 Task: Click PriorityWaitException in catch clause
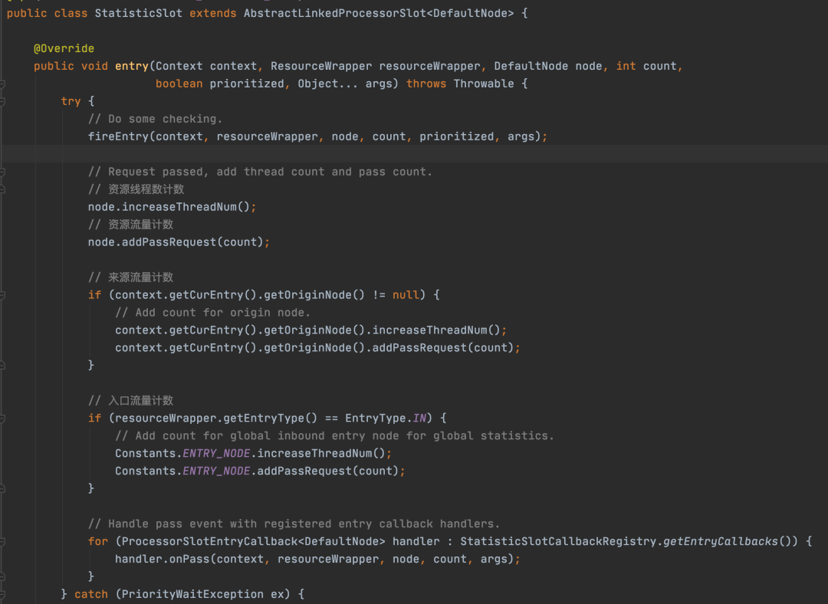tap(192, 594)
